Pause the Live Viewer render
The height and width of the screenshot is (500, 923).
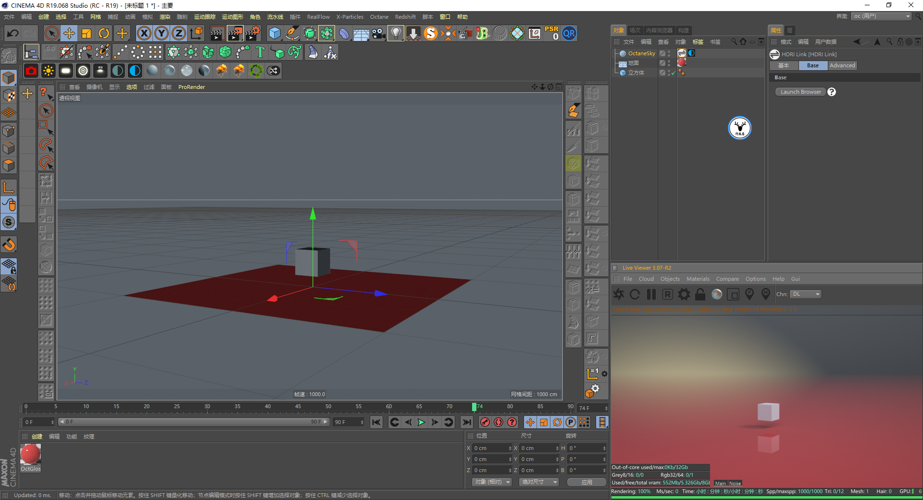tap(651, 294)
